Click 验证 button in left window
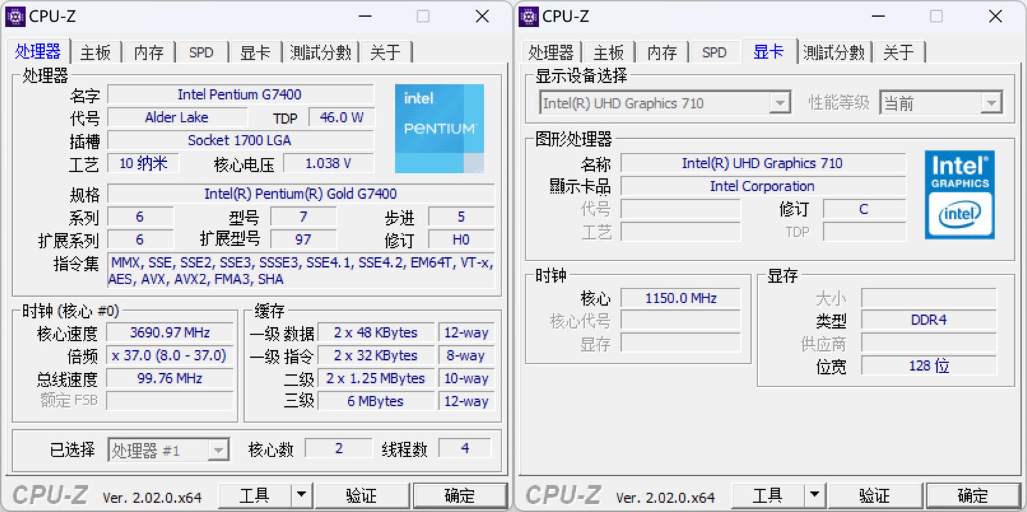The image size is (1027, 512). pos(362,495)
